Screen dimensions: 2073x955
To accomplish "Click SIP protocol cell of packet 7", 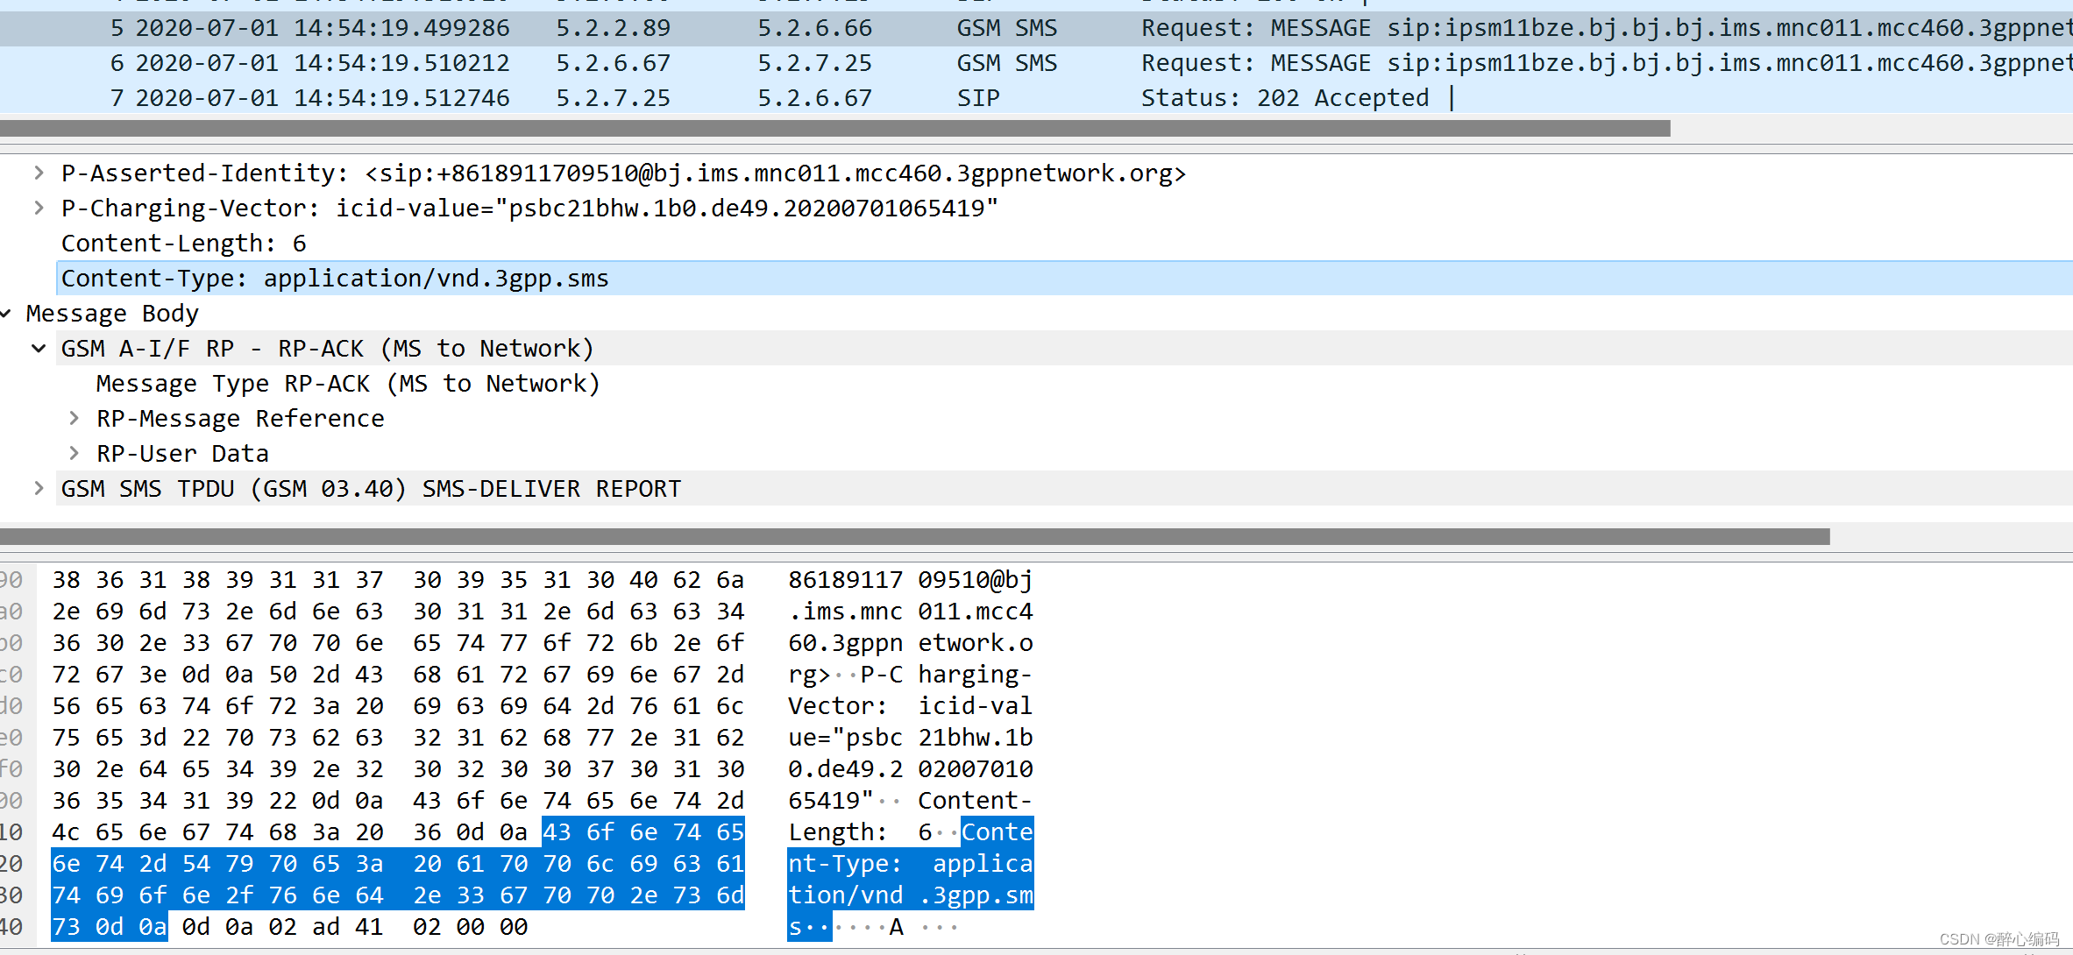I will pyautogui.click(x=978, y=98).
